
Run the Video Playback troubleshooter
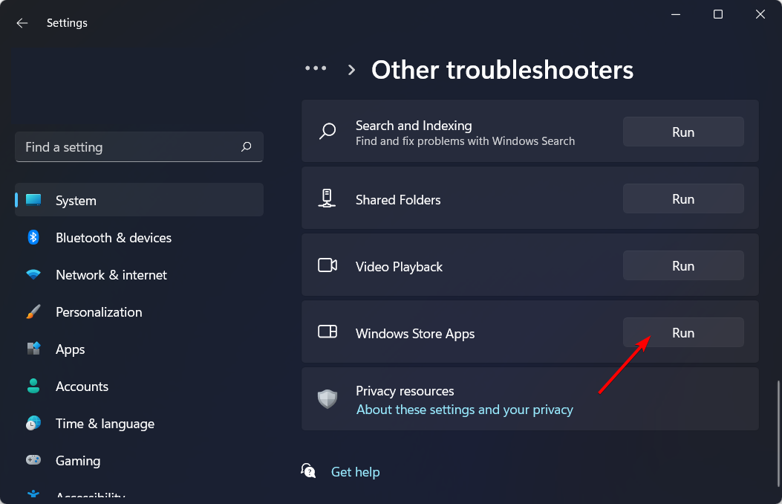click(683, 266)
